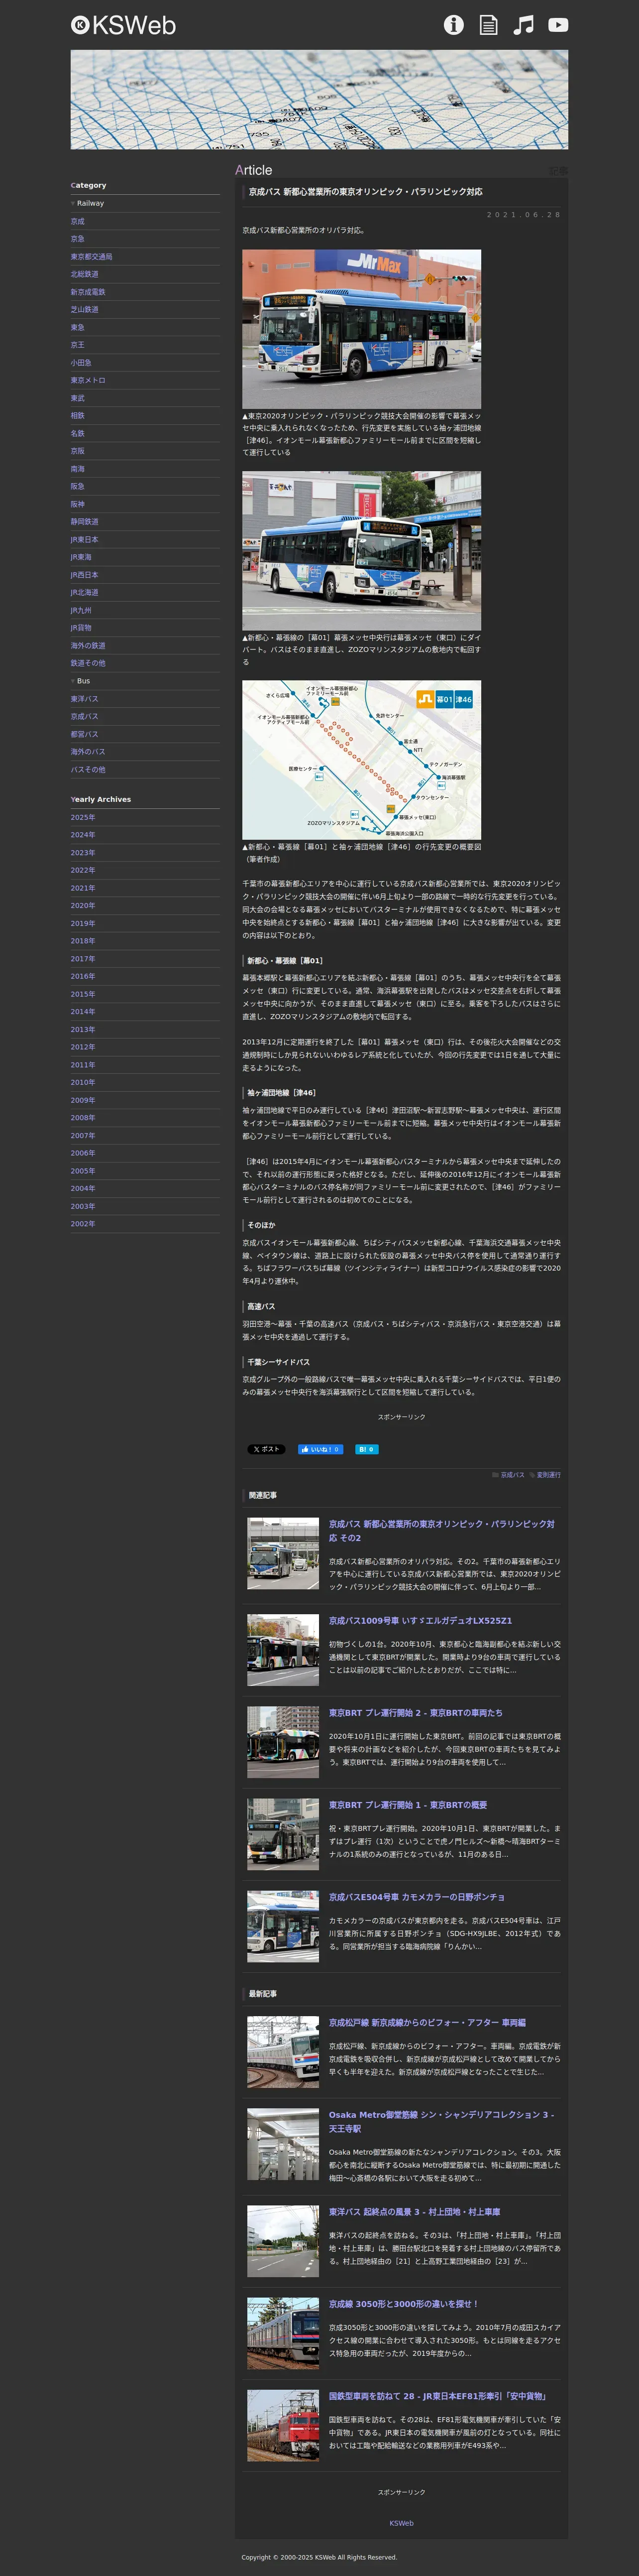Select the 静岡鉄道 category
The height and width of the screenshot is (2576, 639).
[x=84, y=522]
